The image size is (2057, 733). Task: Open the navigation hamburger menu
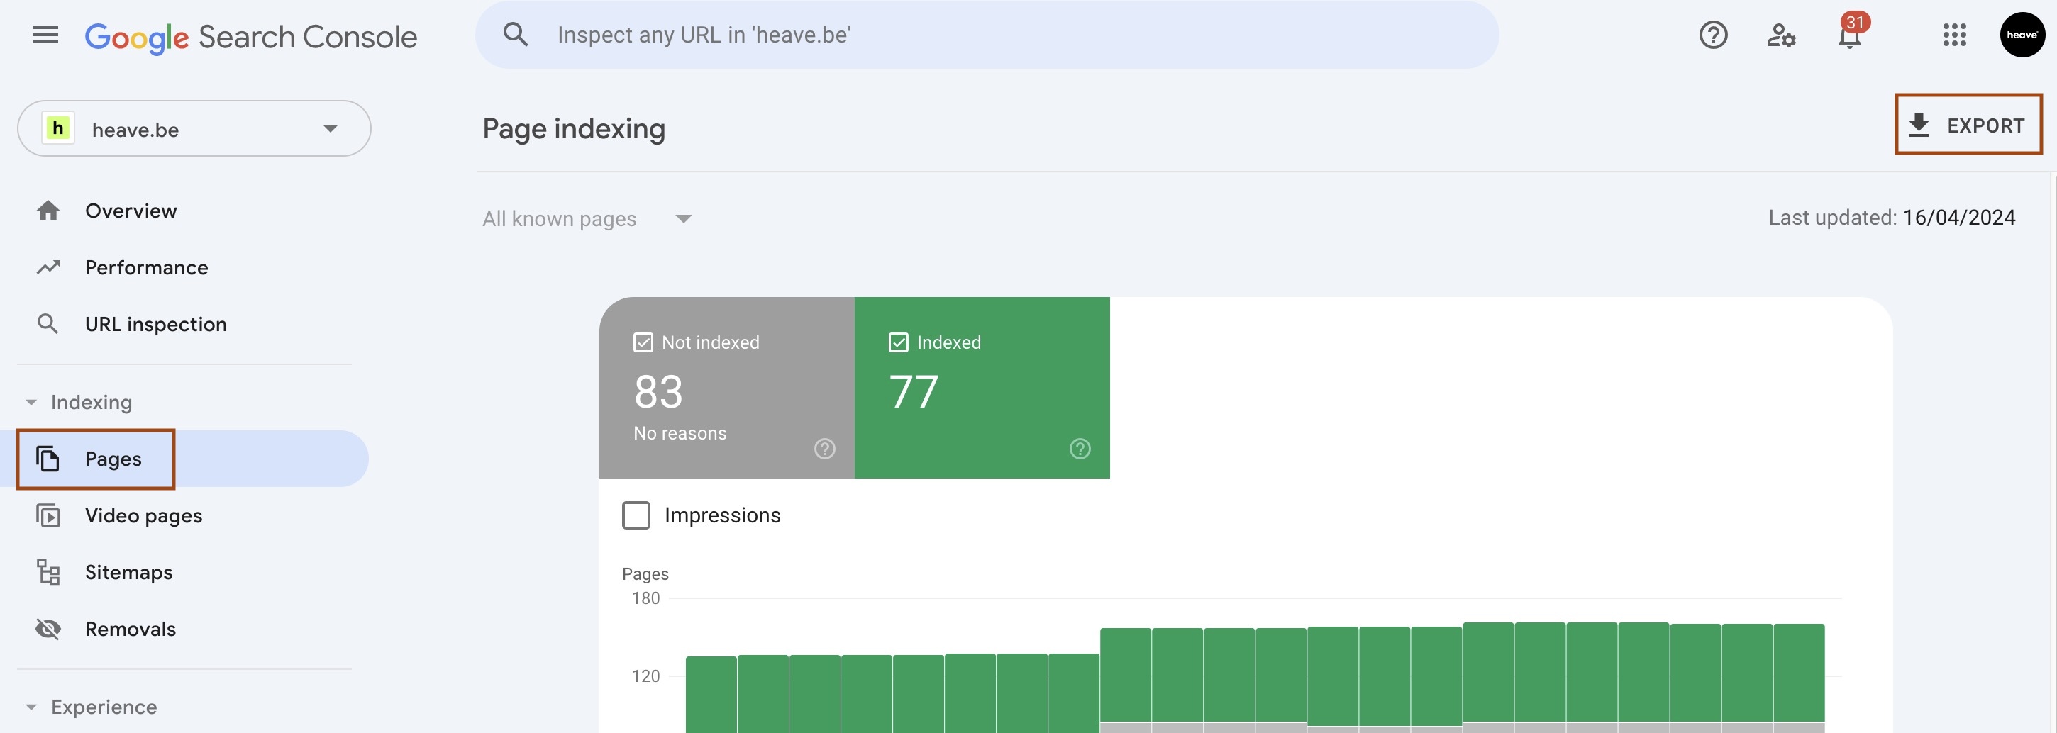[44, 34]
